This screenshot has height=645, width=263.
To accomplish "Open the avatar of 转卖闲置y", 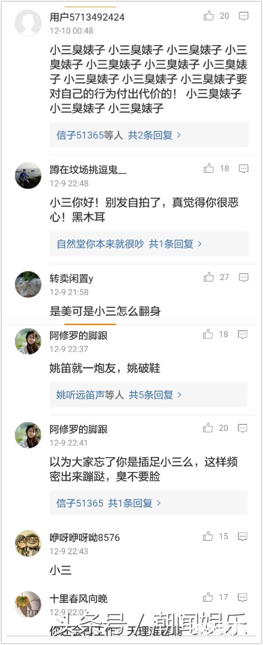I will 28,284.
